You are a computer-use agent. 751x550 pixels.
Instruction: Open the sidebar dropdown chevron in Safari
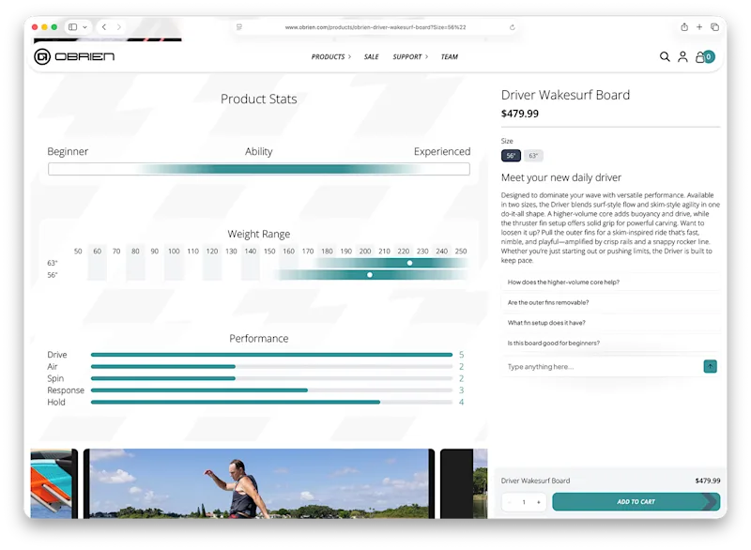click(84, 27)
